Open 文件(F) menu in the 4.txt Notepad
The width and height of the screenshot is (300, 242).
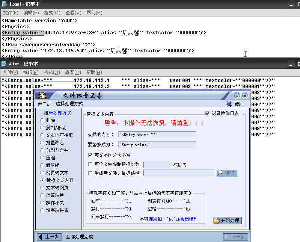click(x=11, y=73)
